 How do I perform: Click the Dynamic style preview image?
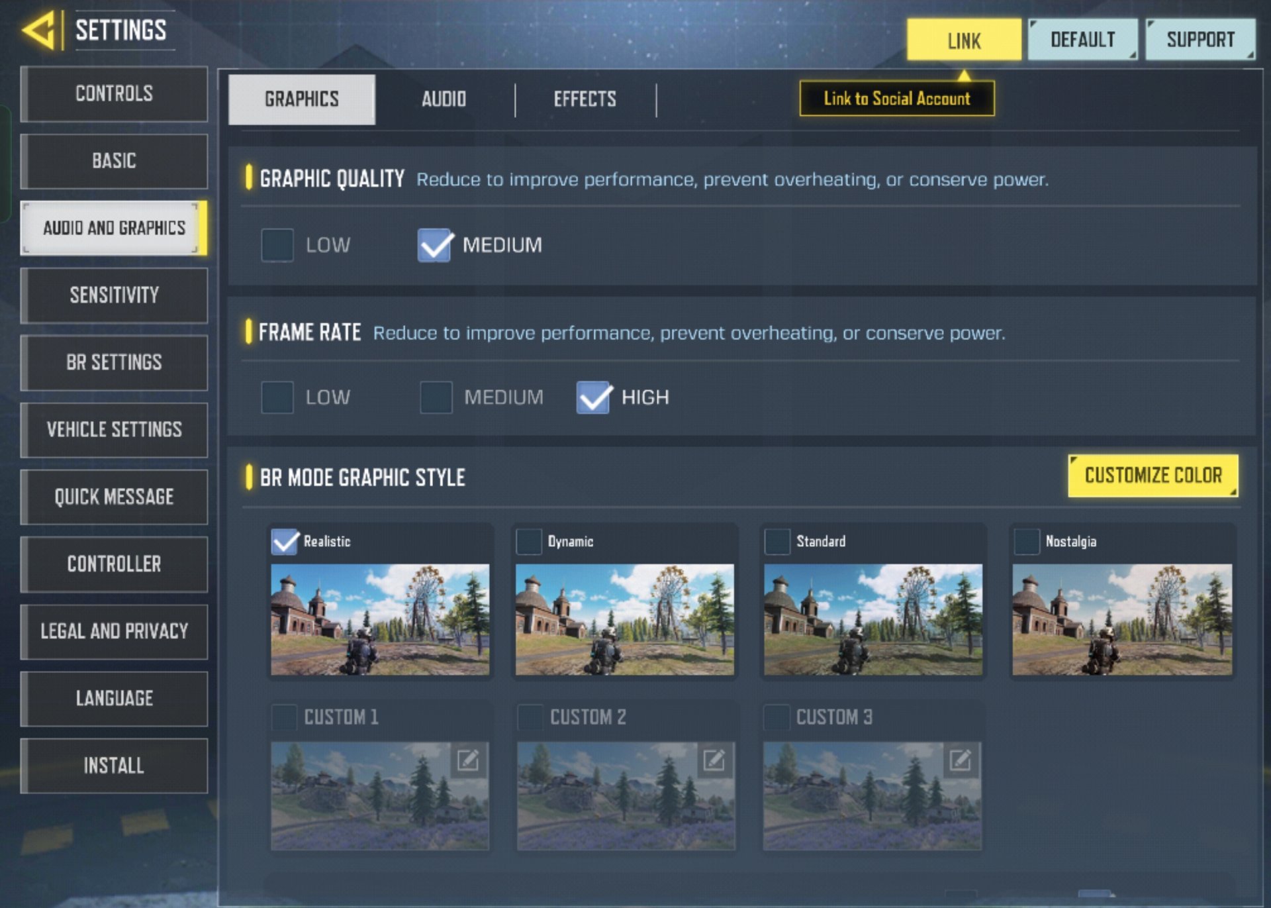point(625,620)
